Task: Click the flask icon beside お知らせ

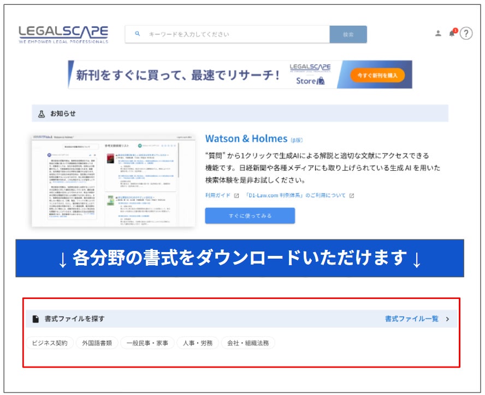Action: (x=42, y=113)
